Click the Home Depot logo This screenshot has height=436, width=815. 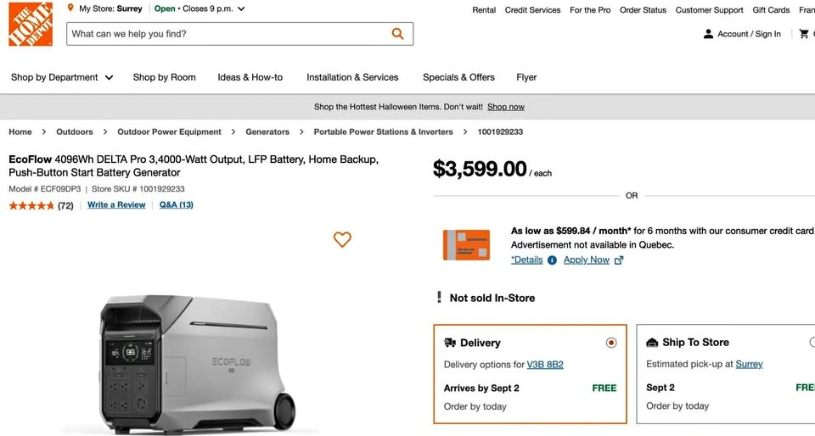coord(31,25)
